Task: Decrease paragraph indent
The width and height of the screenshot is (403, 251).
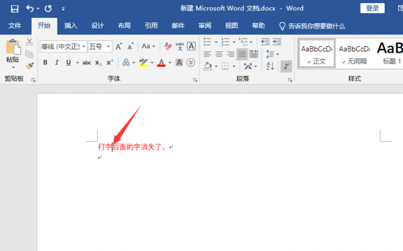Action: coord(265,41)
